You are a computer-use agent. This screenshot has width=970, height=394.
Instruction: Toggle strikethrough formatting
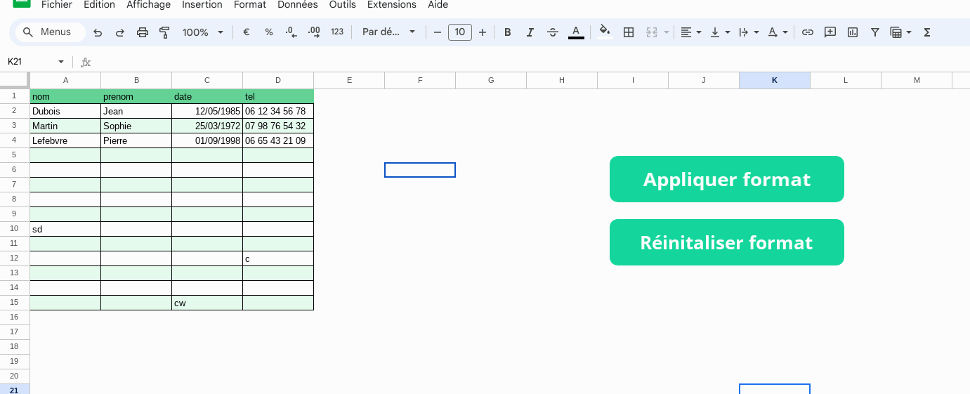553,32
